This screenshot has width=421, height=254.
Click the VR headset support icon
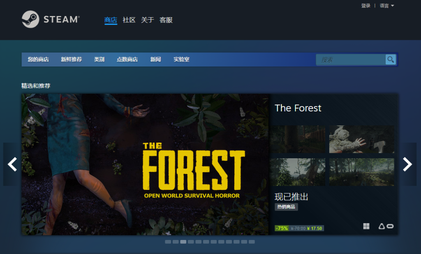click(386, 226)
